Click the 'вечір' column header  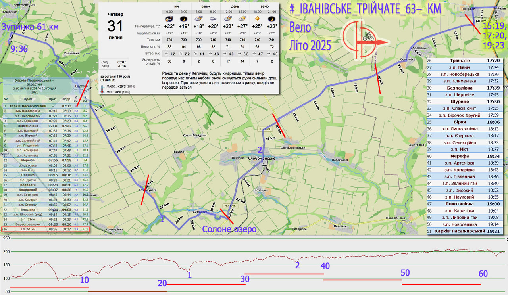click(265, 6)
